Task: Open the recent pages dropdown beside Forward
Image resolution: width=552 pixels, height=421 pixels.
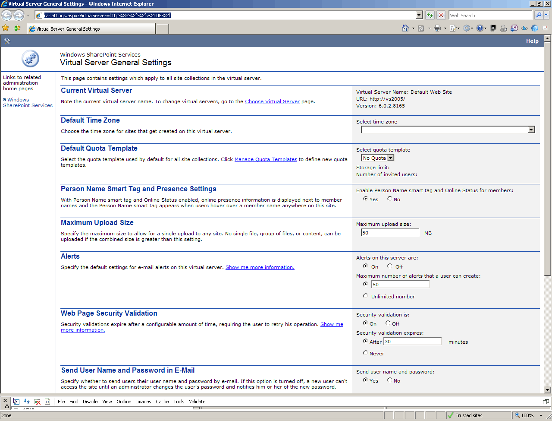Action: pyautogui.click(x=28, y=16)
